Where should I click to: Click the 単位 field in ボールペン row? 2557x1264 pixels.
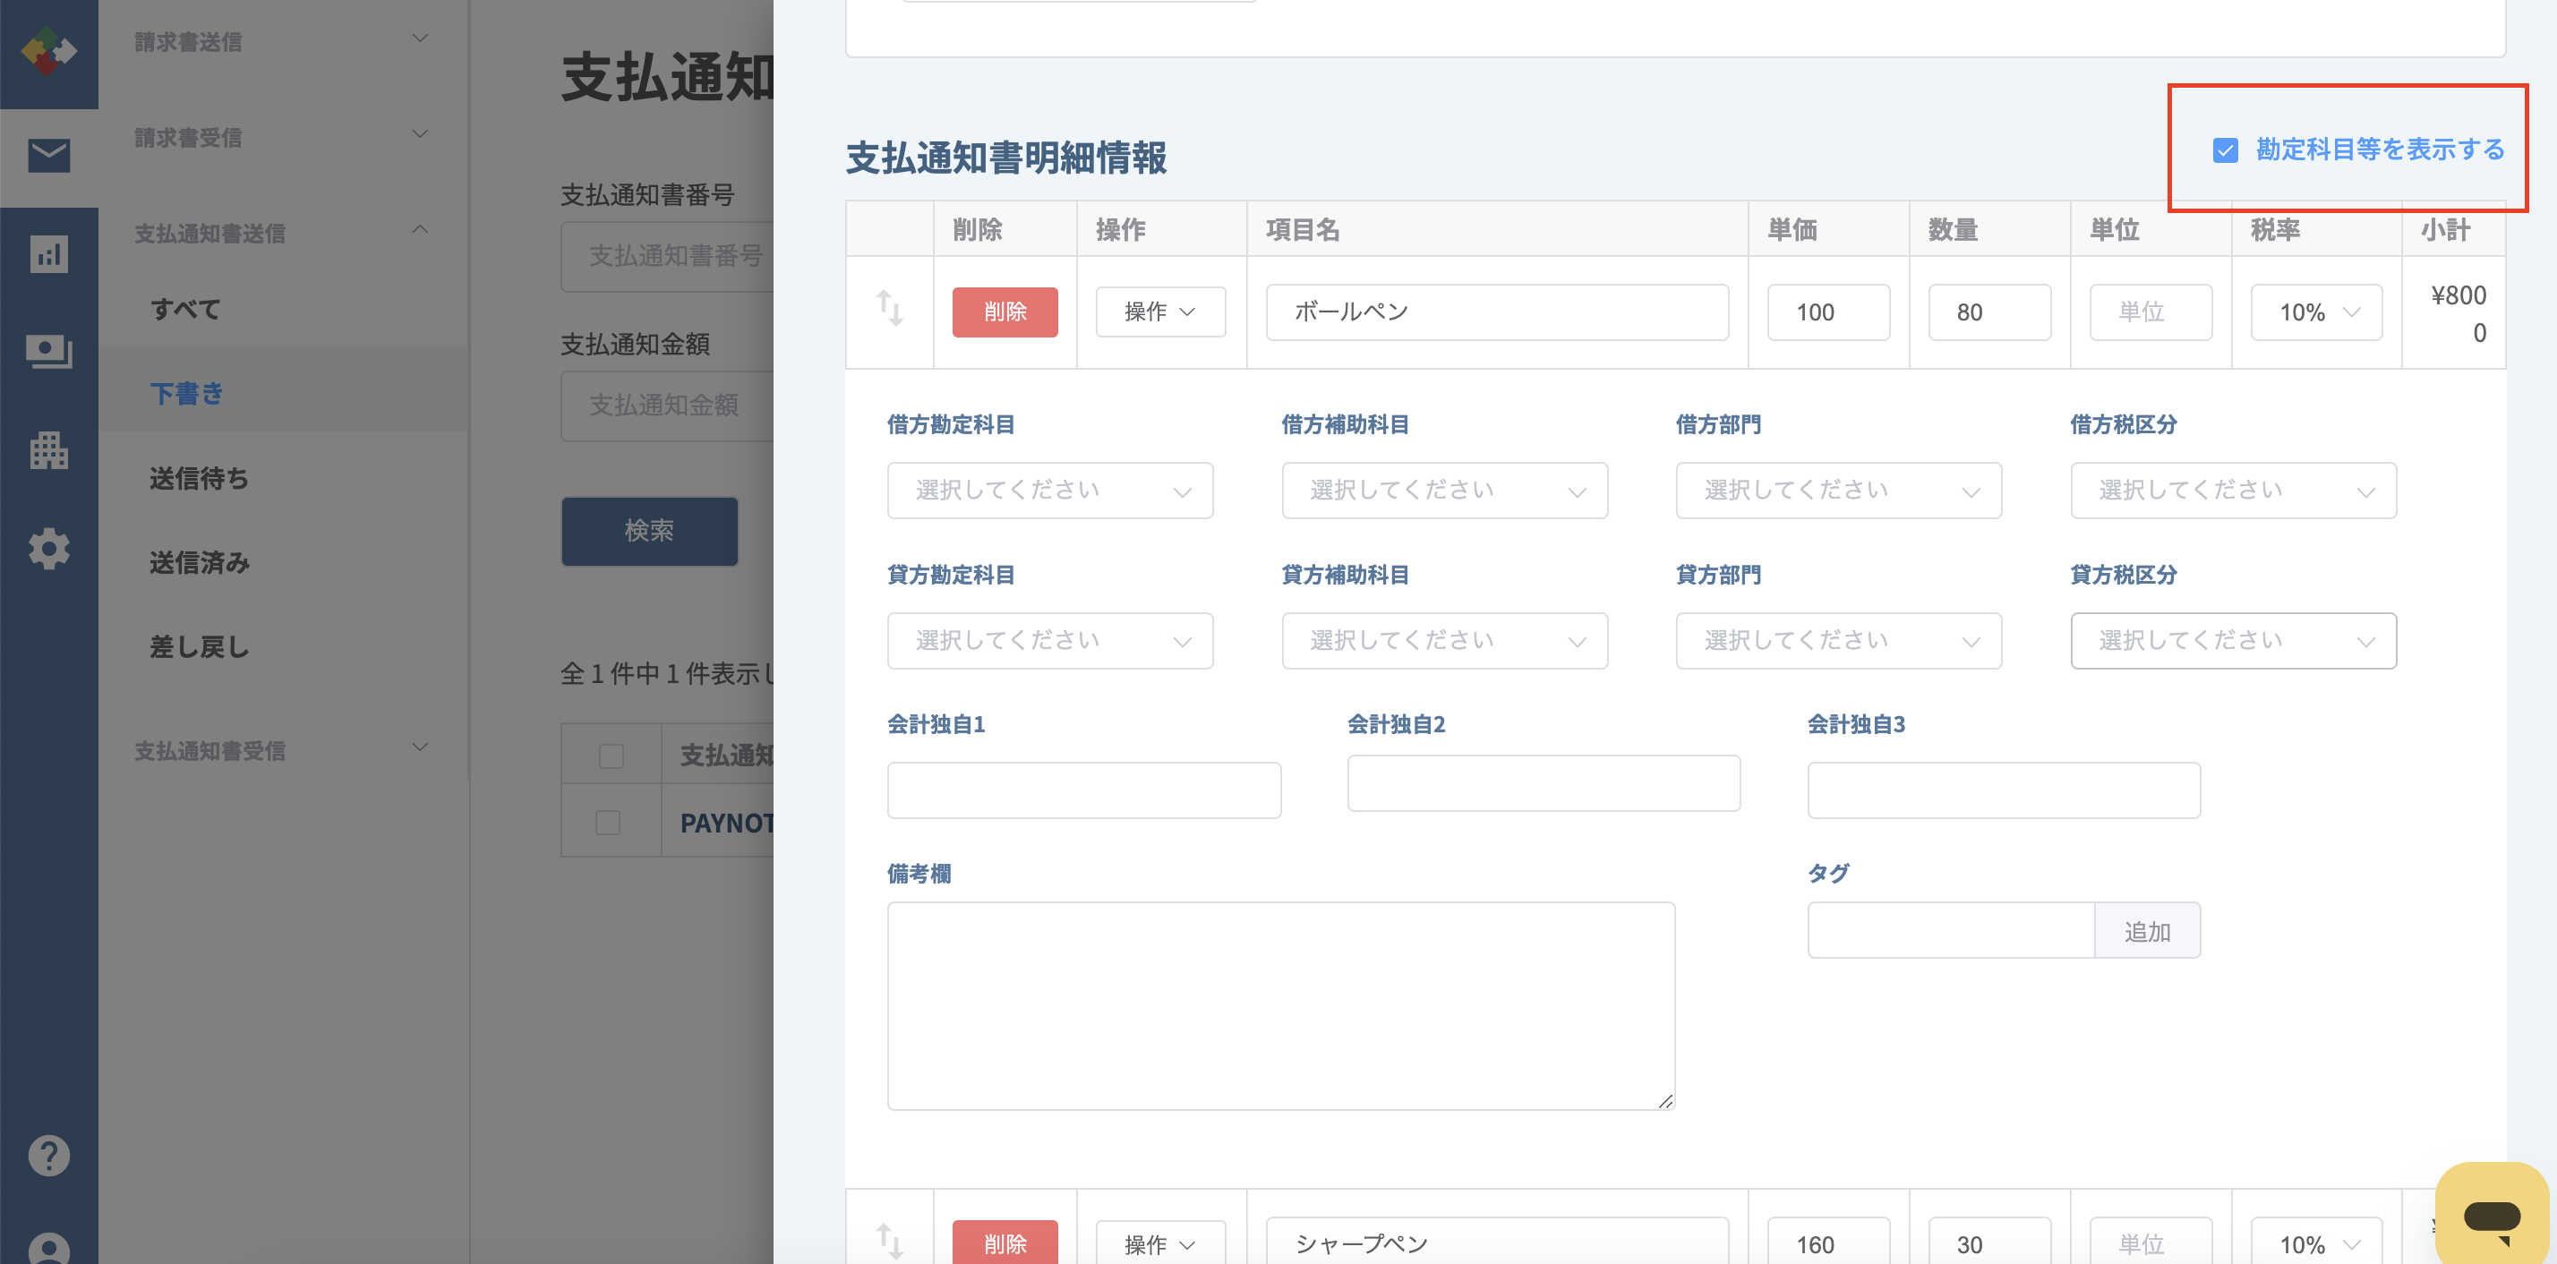2150,312
